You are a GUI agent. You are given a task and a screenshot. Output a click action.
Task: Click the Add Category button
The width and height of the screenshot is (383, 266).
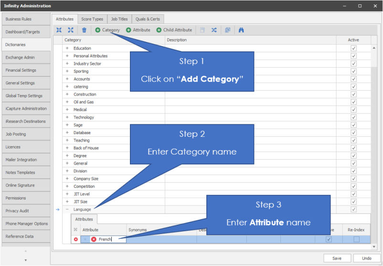(x=107, y=30)
